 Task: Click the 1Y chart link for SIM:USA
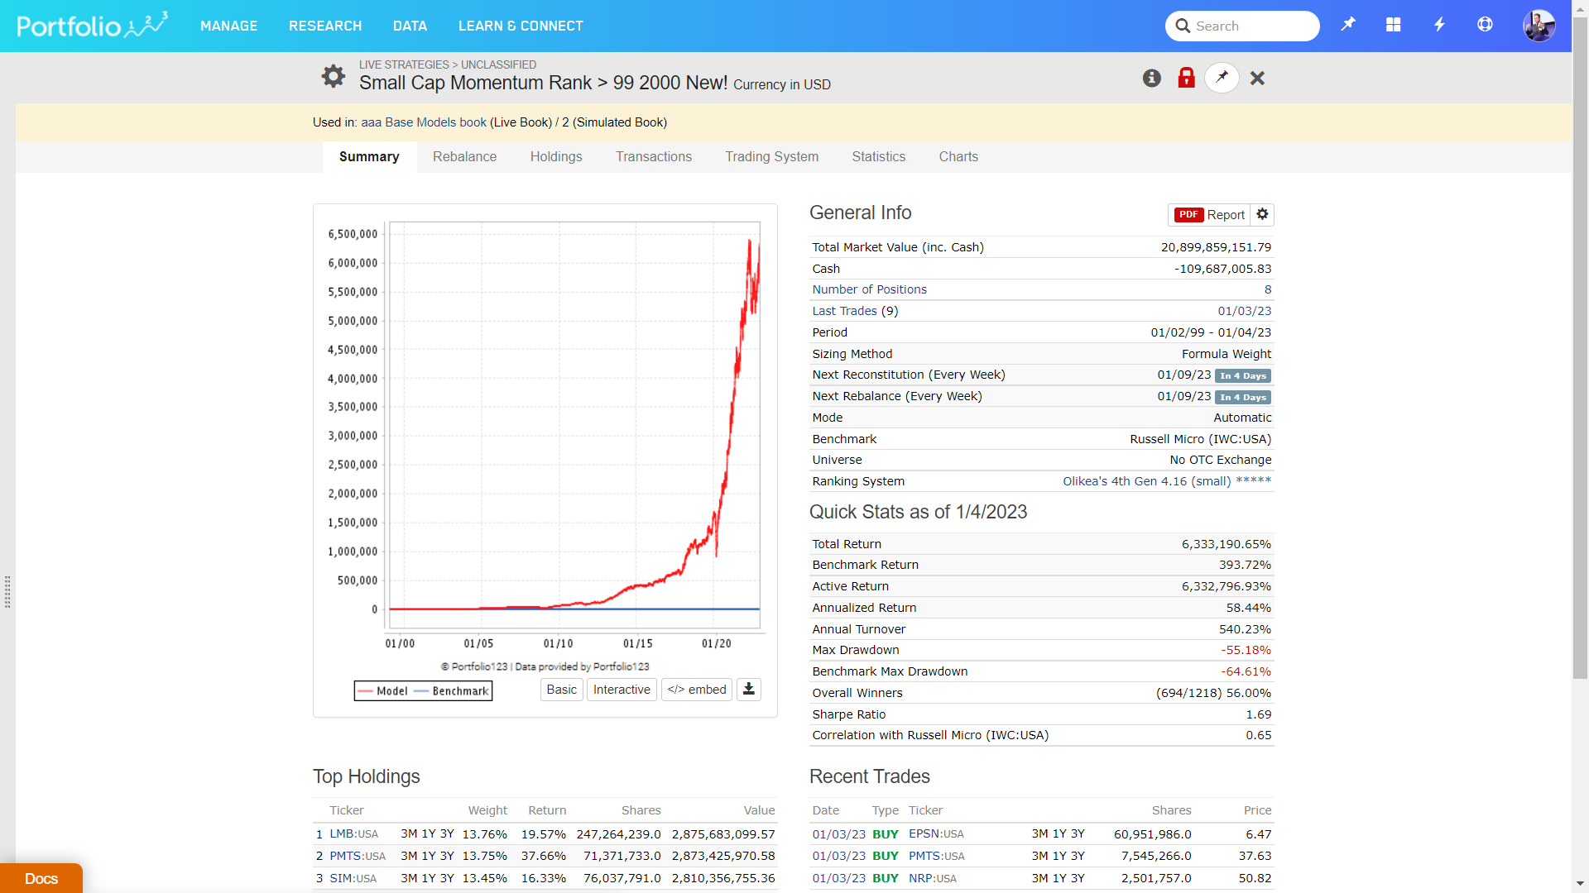click(x=429, y=878)
